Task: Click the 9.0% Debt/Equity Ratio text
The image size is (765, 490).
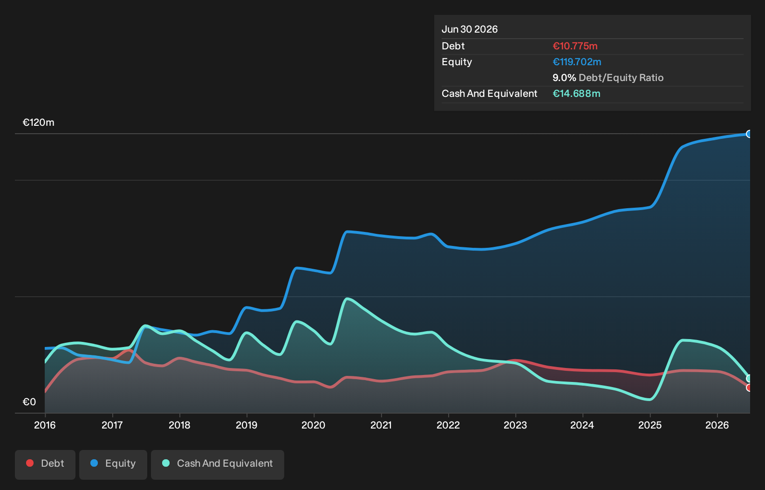Action: coord(608,78)
